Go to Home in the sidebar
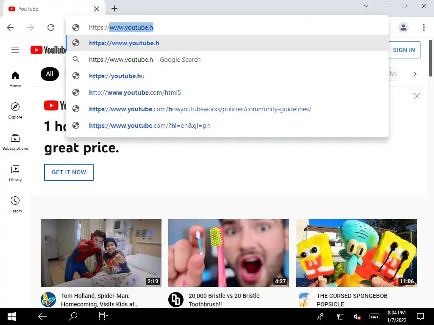This screenshot has height=325, width=434. click(15, 79)
